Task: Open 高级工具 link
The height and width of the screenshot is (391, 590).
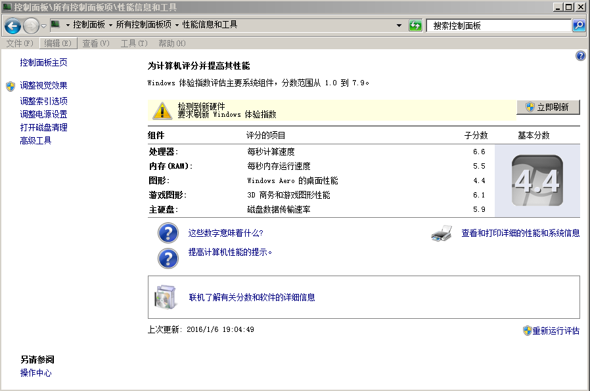Action: [35, 140]
